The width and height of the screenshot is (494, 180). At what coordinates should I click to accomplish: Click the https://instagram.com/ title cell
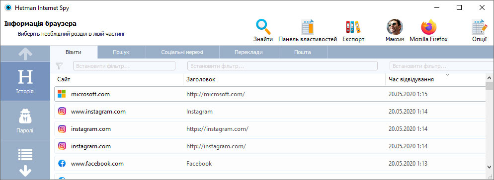(217, 129)
